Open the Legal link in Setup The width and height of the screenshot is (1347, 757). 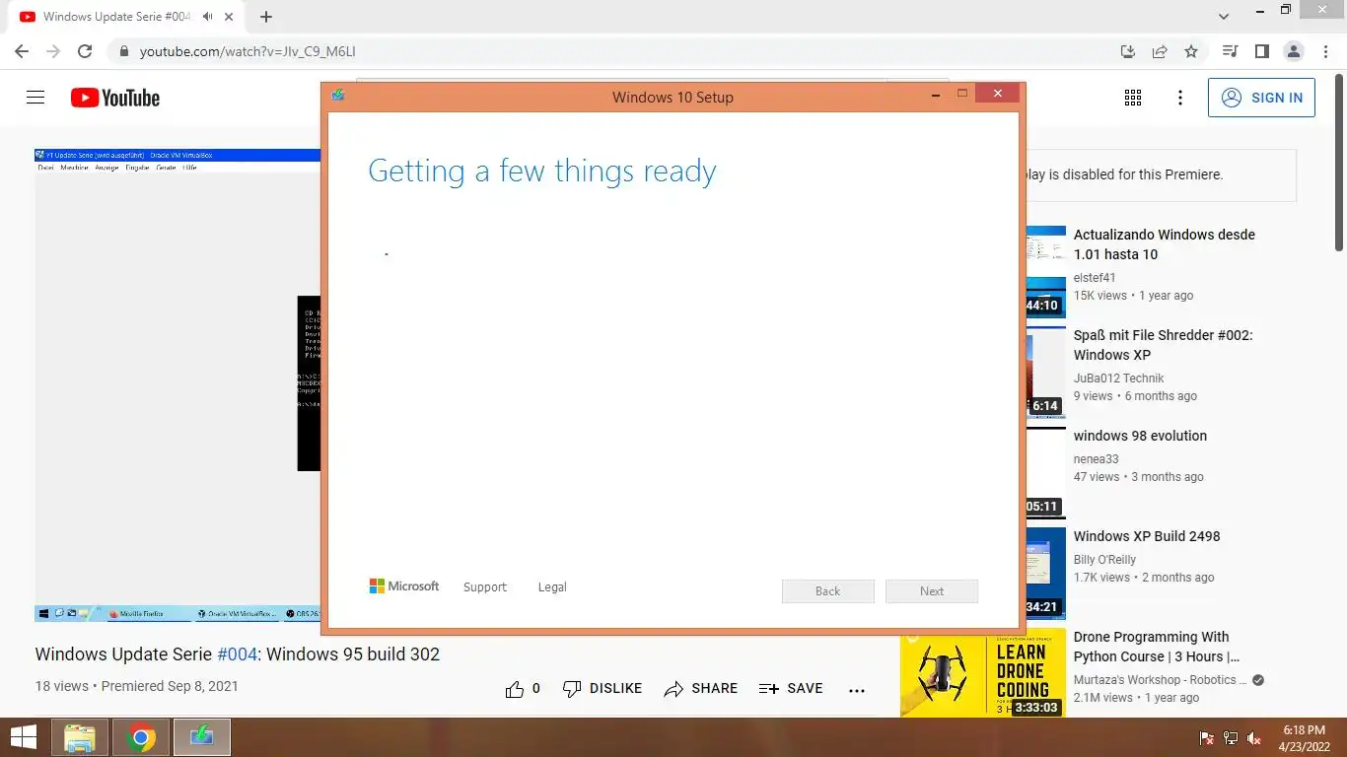pyautogui.click(x=552, y=586)
